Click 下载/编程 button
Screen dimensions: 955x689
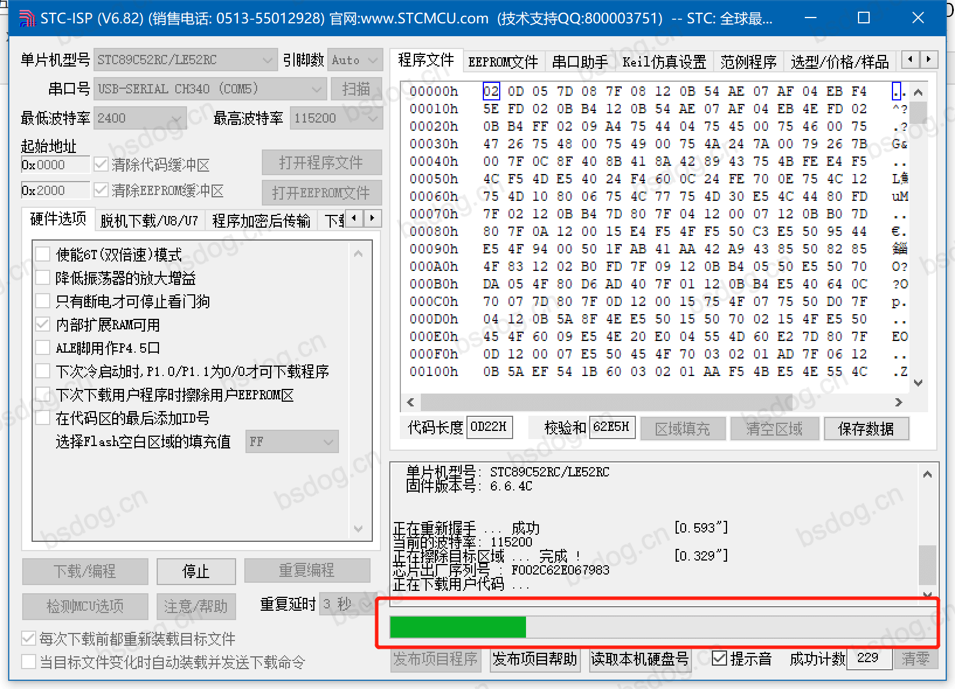(x=85, y=571)
